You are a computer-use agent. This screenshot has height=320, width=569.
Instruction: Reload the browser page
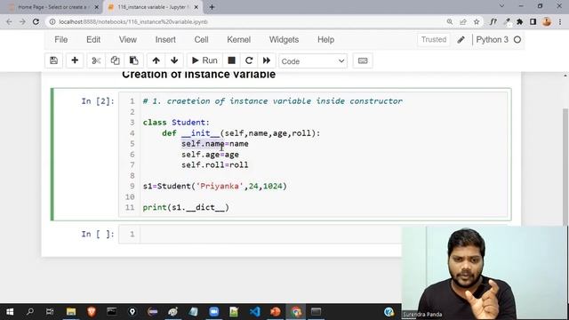36,21
